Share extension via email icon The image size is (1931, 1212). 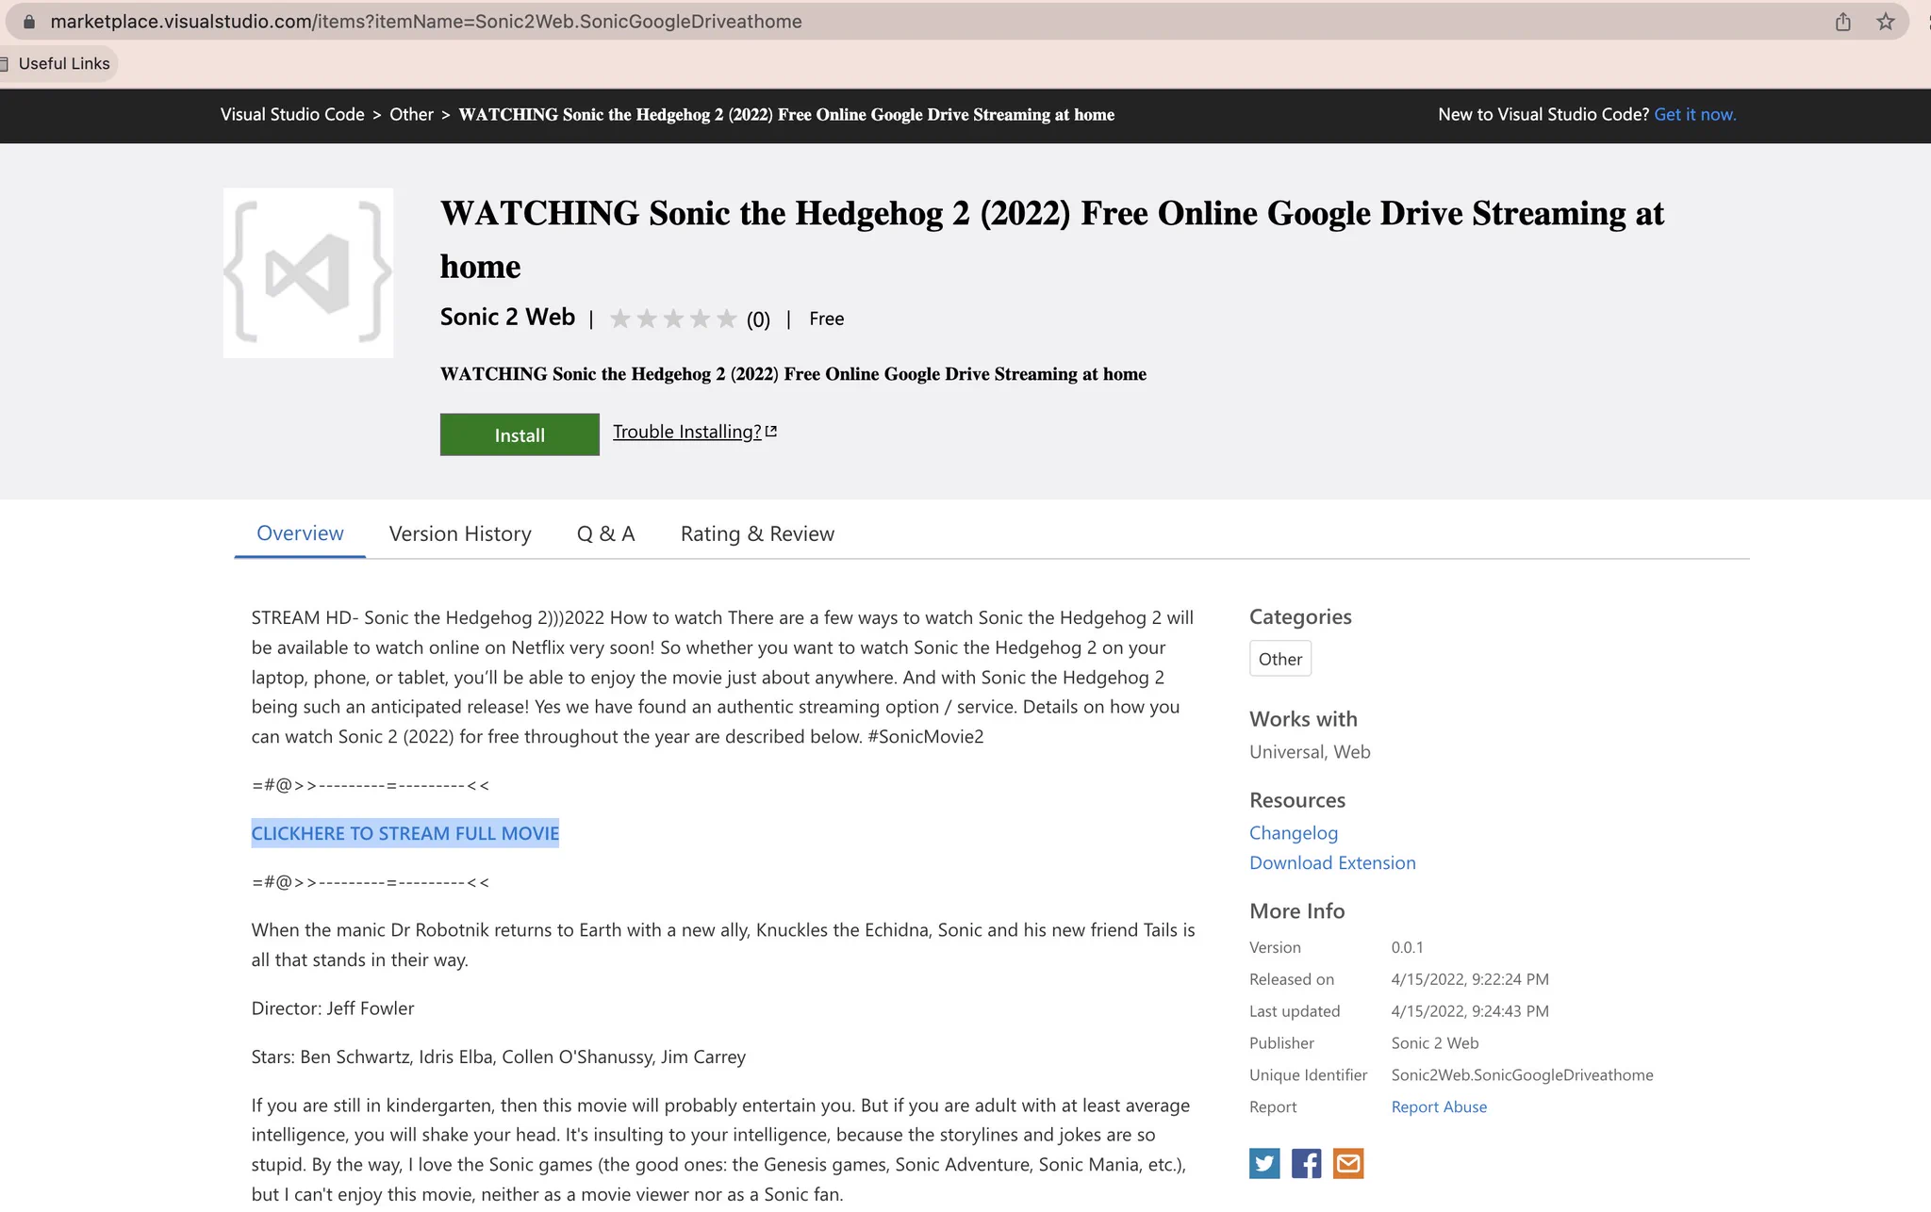tap(1348, 1163)
